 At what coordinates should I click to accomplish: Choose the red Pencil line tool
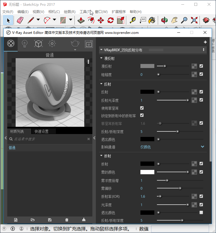tap(31, 20)
